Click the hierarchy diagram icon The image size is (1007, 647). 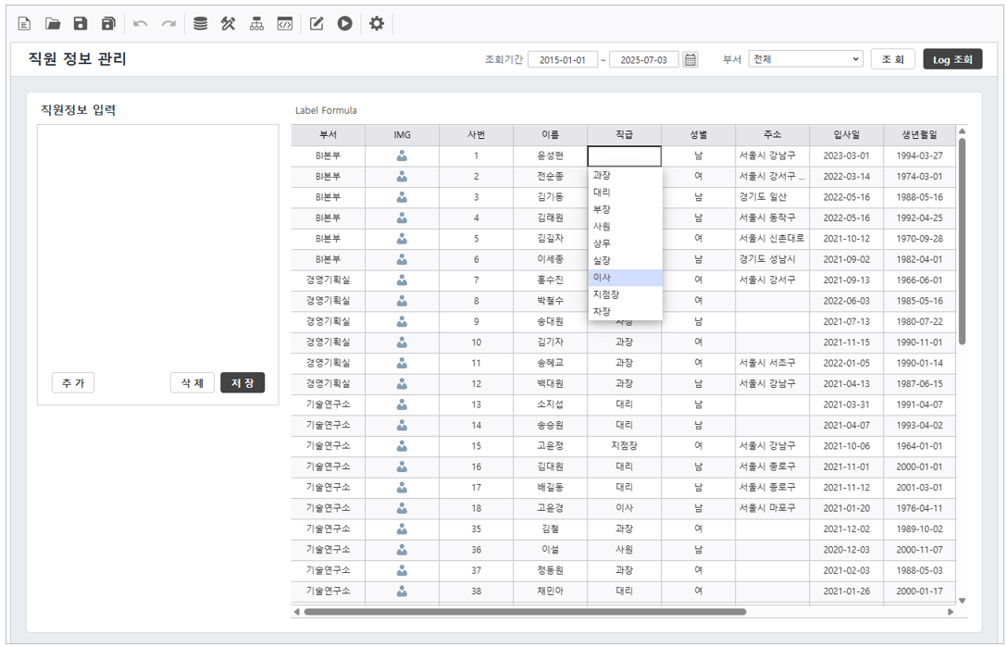coord(256,24)
